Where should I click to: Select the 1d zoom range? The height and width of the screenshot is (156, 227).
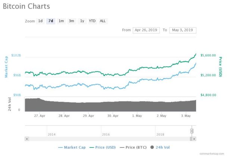pos(40,21)
